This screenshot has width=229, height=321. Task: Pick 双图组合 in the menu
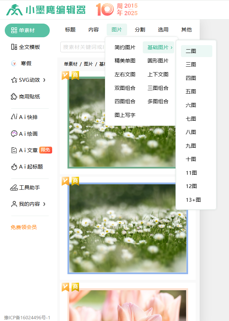point(125,88)
